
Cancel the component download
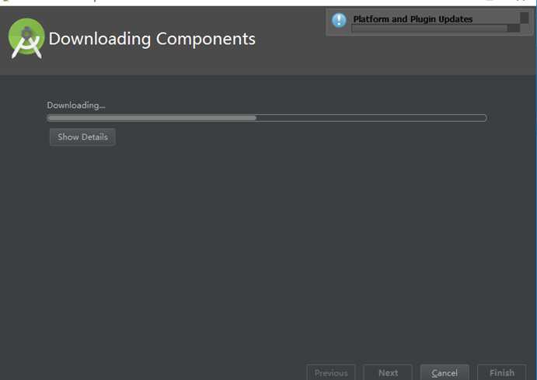point(445,372)
